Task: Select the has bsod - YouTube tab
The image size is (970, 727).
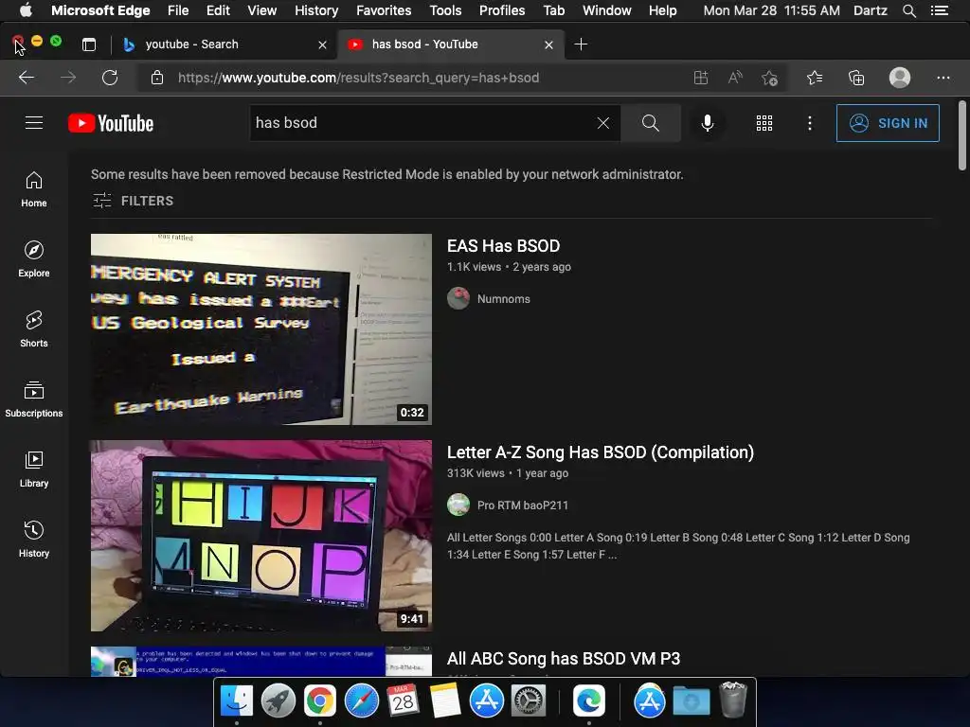Action: pyautogui.click(x=452, y=44)
